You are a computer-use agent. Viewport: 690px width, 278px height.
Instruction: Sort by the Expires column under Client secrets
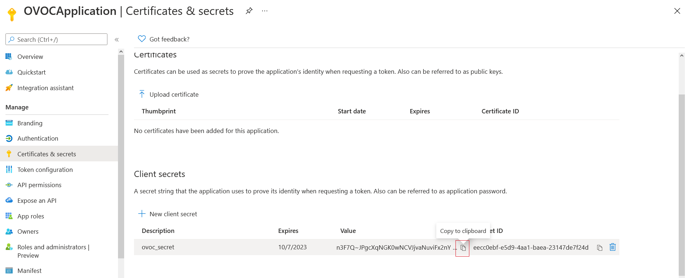tap(288, 231)
